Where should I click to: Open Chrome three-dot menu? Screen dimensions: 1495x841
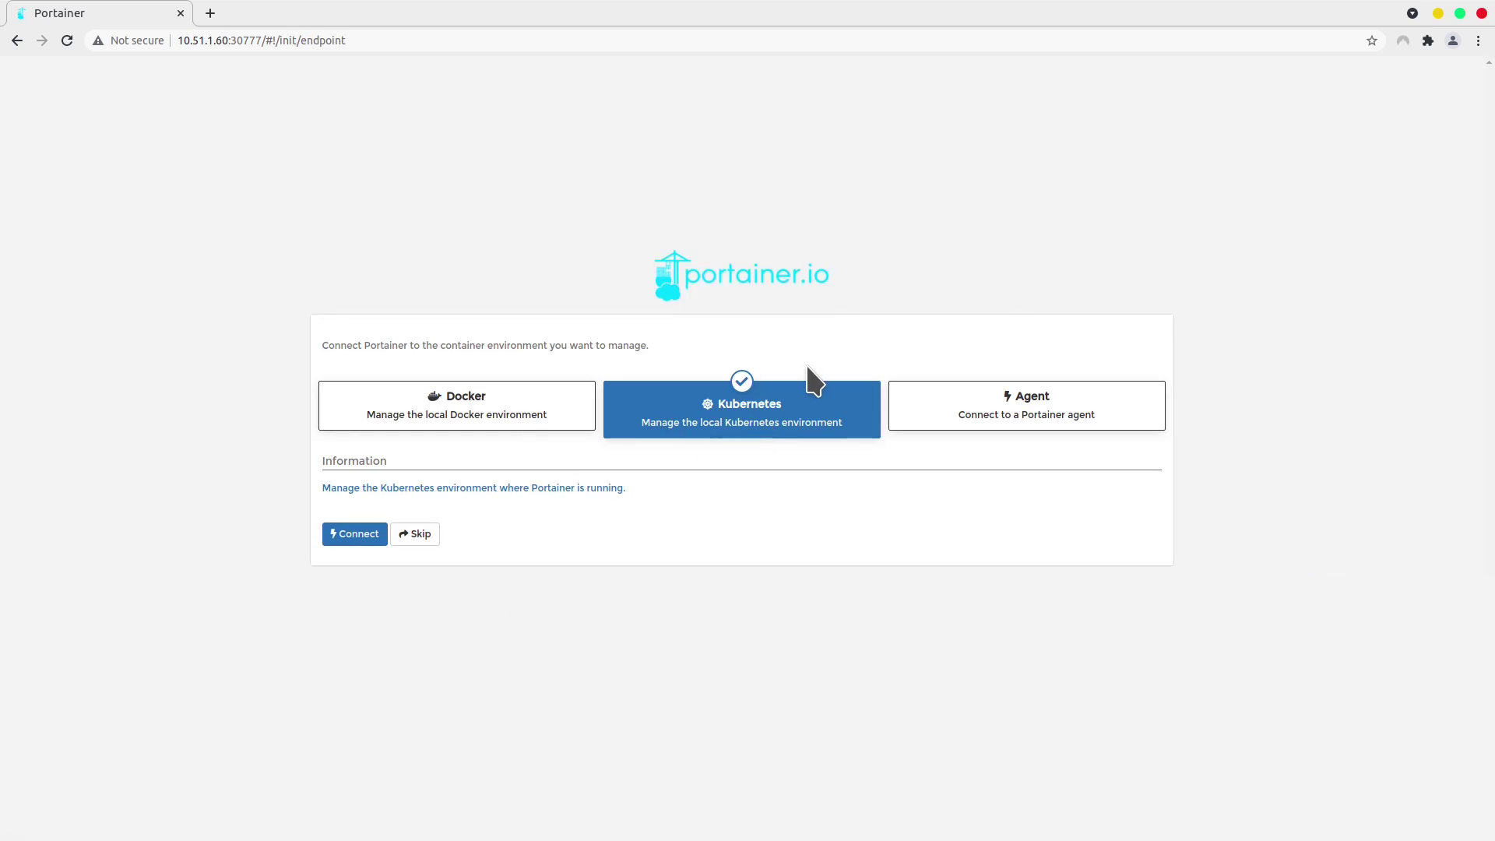pos(1478,40)
